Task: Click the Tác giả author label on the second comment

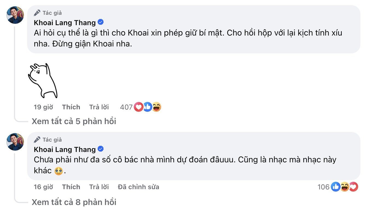Action: (51, 139)
